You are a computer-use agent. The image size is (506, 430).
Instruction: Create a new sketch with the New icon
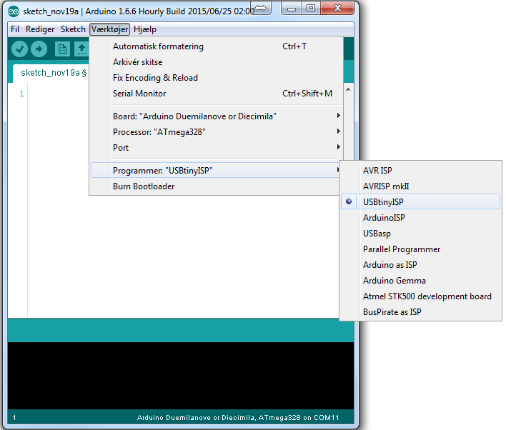point(63,49)
